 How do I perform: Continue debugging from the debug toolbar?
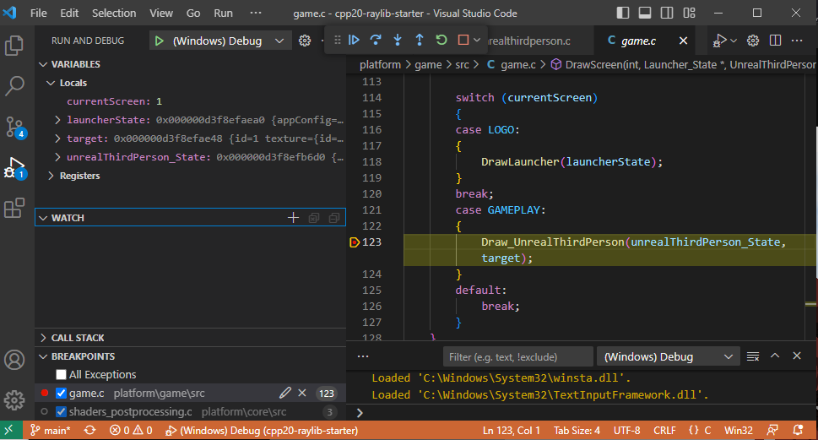[354, 40]
